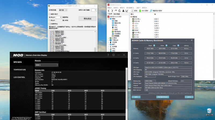Click Start Benchmark button
The height and width of the screenshot is (120, 215).
pos(163,97)
